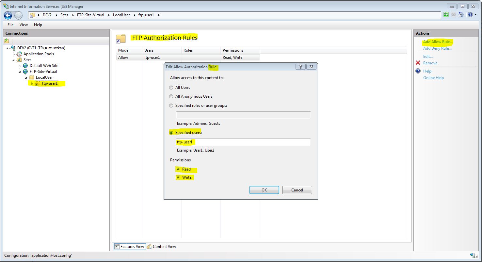Image resolution: width=482 pixels, height=262 pixels.
Task: Click the dialog's question mark help button
Action: click(x=300, y=67)
